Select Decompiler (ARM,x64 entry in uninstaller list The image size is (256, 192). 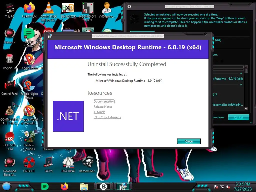point(227,105)
